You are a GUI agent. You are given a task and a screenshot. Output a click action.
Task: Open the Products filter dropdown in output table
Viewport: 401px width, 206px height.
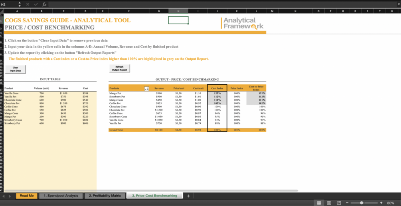click(146, 88)
